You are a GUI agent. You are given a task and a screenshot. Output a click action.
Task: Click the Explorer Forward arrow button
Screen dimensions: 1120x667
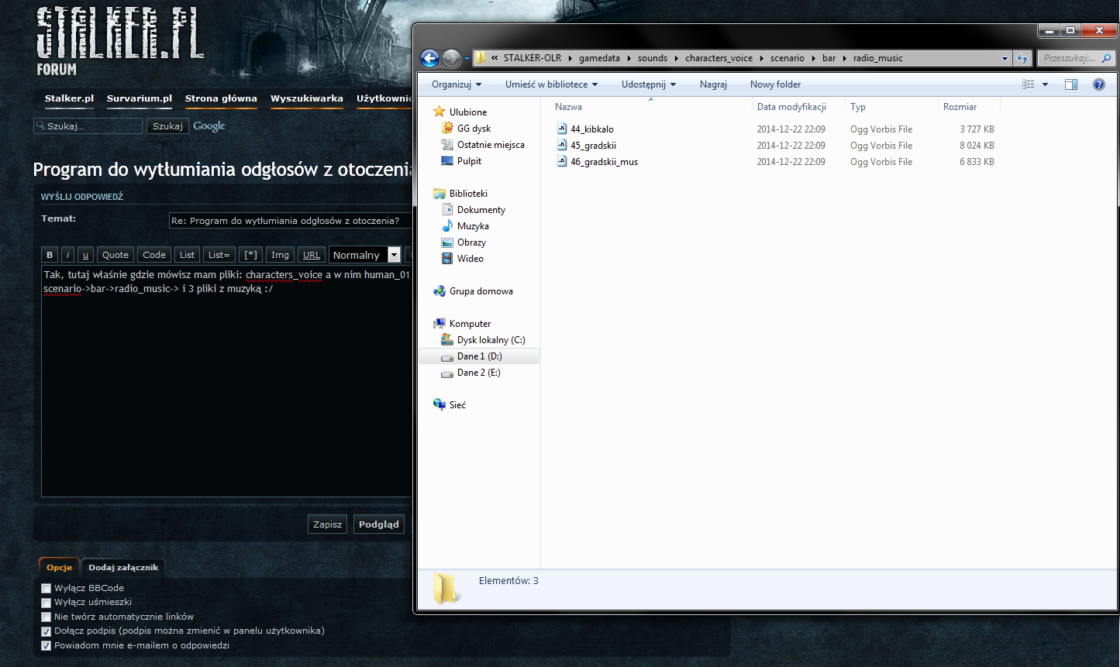451,58
